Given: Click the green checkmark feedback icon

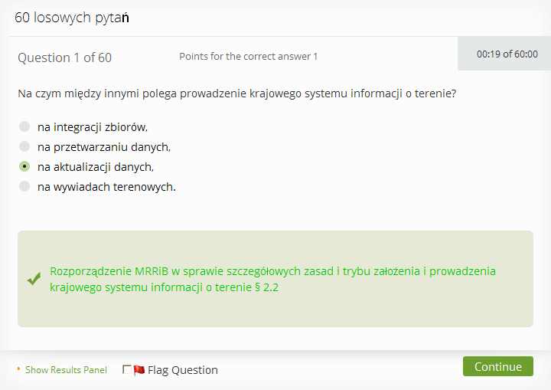Looking at the screenshot, I should click(x=34, y=279).
